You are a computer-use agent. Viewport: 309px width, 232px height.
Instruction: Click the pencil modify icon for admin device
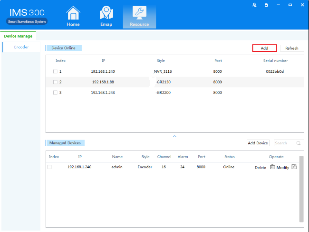click(294, 167)
